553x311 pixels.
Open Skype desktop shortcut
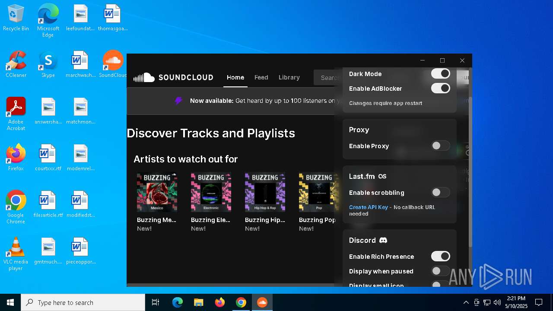pyautogui.click(x=48, y=64)
